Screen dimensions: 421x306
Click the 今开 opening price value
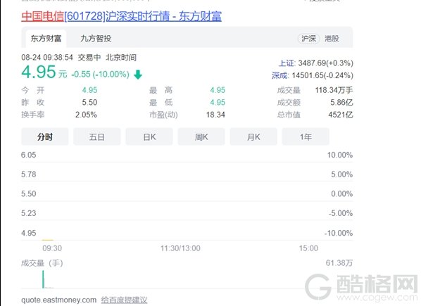[89, 90]
